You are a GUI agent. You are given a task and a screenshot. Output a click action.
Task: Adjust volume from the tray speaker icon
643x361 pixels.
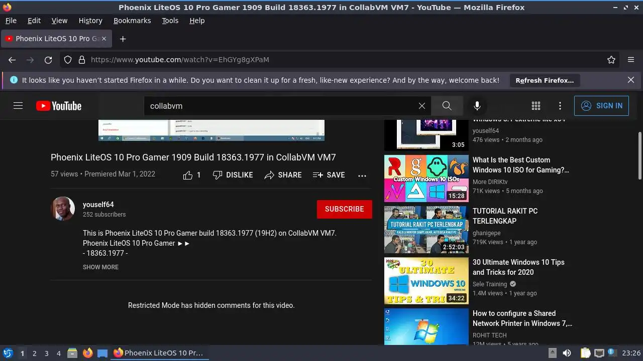[x=567, y=353]
